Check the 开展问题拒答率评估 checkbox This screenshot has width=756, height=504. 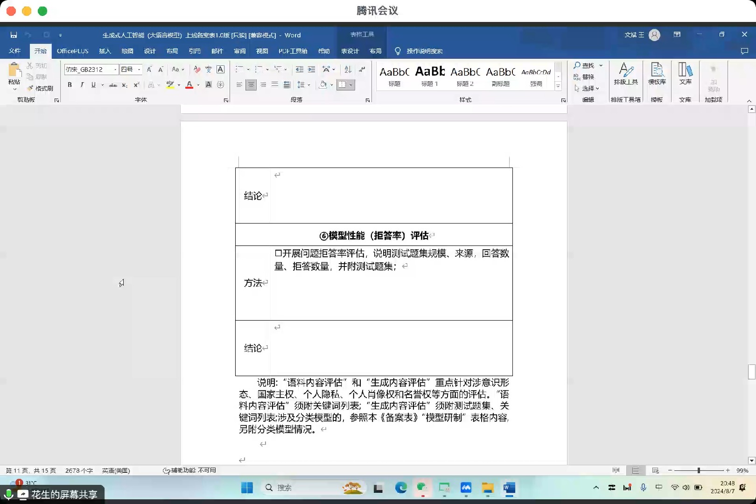coord(278,253)
